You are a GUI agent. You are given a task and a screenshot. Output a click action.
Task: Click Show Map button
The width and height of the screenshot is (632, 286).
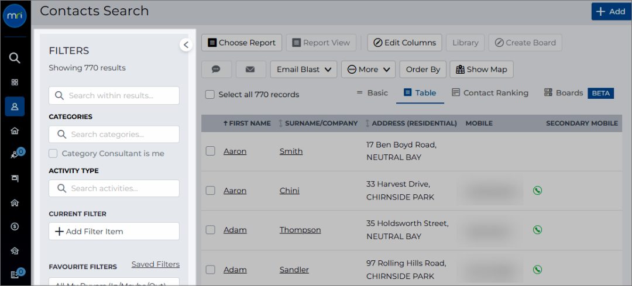click(481, 69)
